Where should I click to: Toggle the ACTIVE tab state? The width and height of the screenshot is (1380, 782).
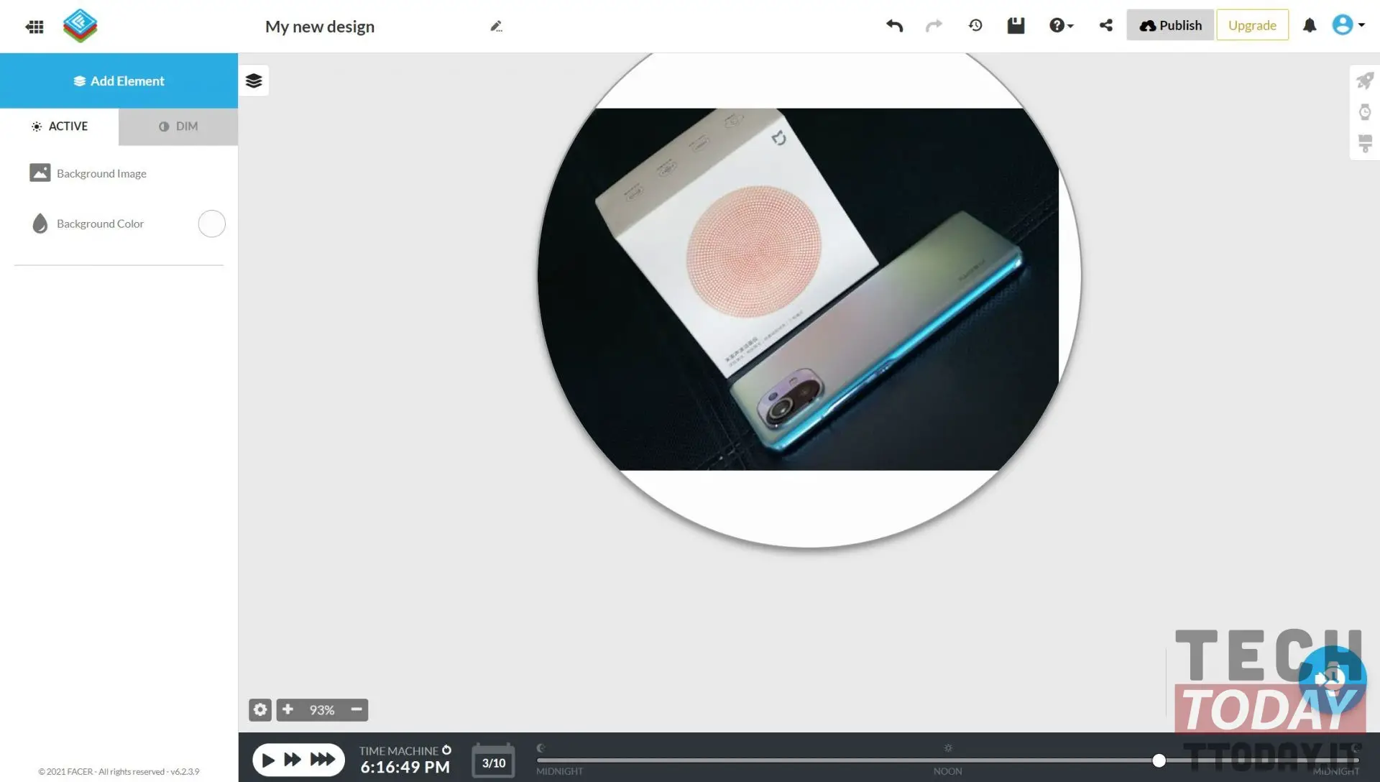[59, 126]
